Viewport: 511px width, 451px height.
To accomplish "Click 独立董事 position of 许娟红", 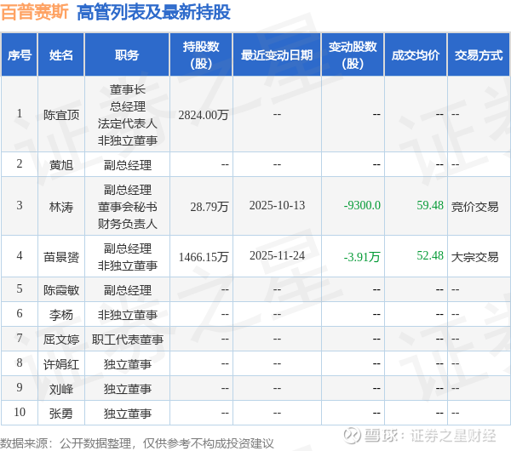I will pyautogui.click(x=128, y=364).
